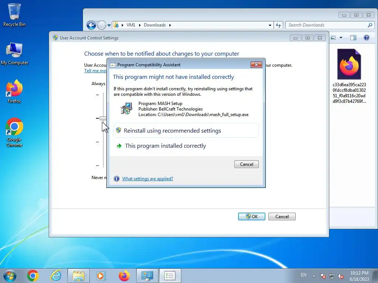Open Explorer help button
This screenshot has height=283, width=378.
[367, 38]
